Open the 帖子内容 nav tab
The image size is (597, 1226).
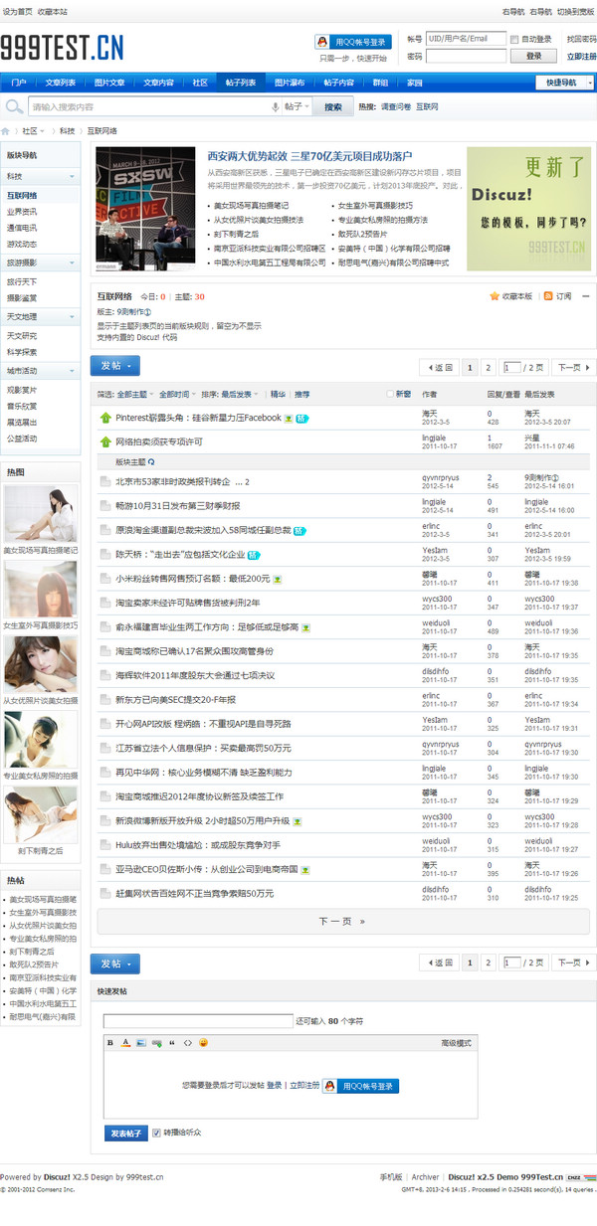339,83
